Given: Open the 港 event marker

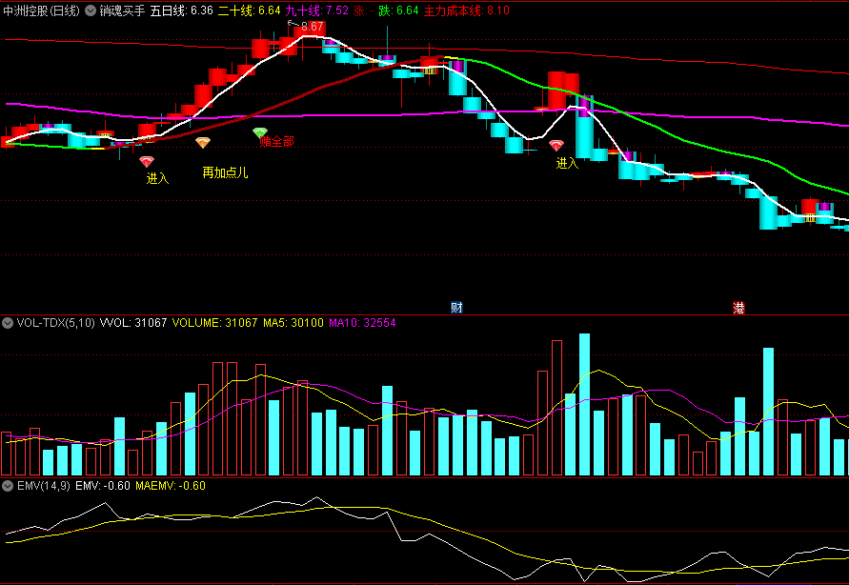Looking at the screenshot, I should (738, 308).
